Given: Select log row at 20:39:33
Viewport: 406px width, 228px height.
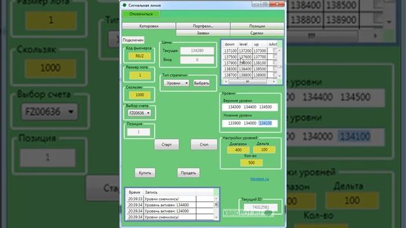Looking at the screenshot, I should pos(171,199).
